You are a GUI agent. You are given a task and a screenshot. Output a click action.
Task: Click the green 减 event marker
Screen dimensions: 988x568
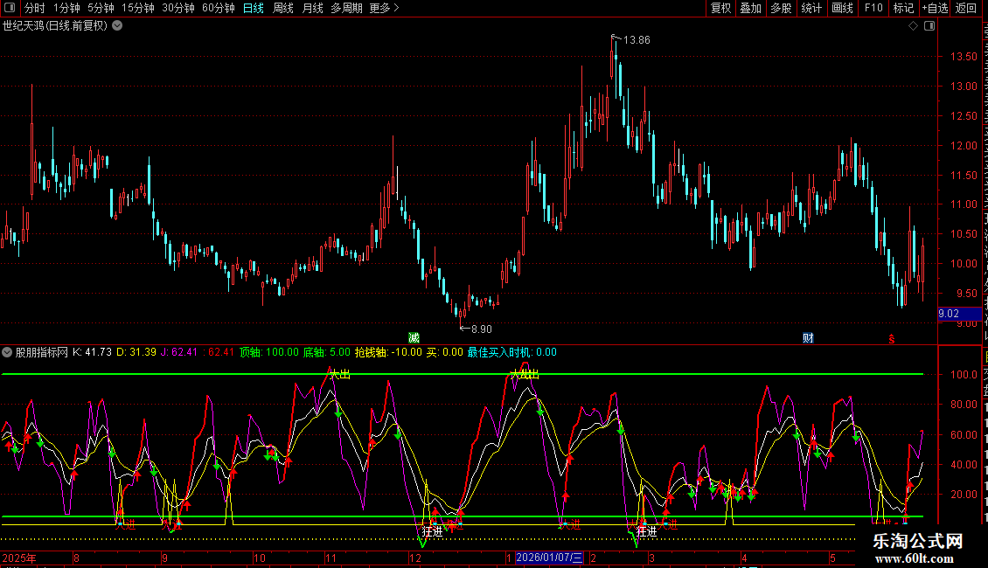414,338
